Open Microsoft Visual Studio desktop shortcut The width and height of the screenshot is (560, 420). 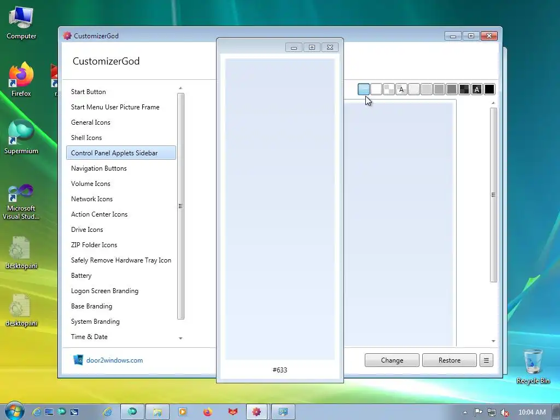click(21, 202)
